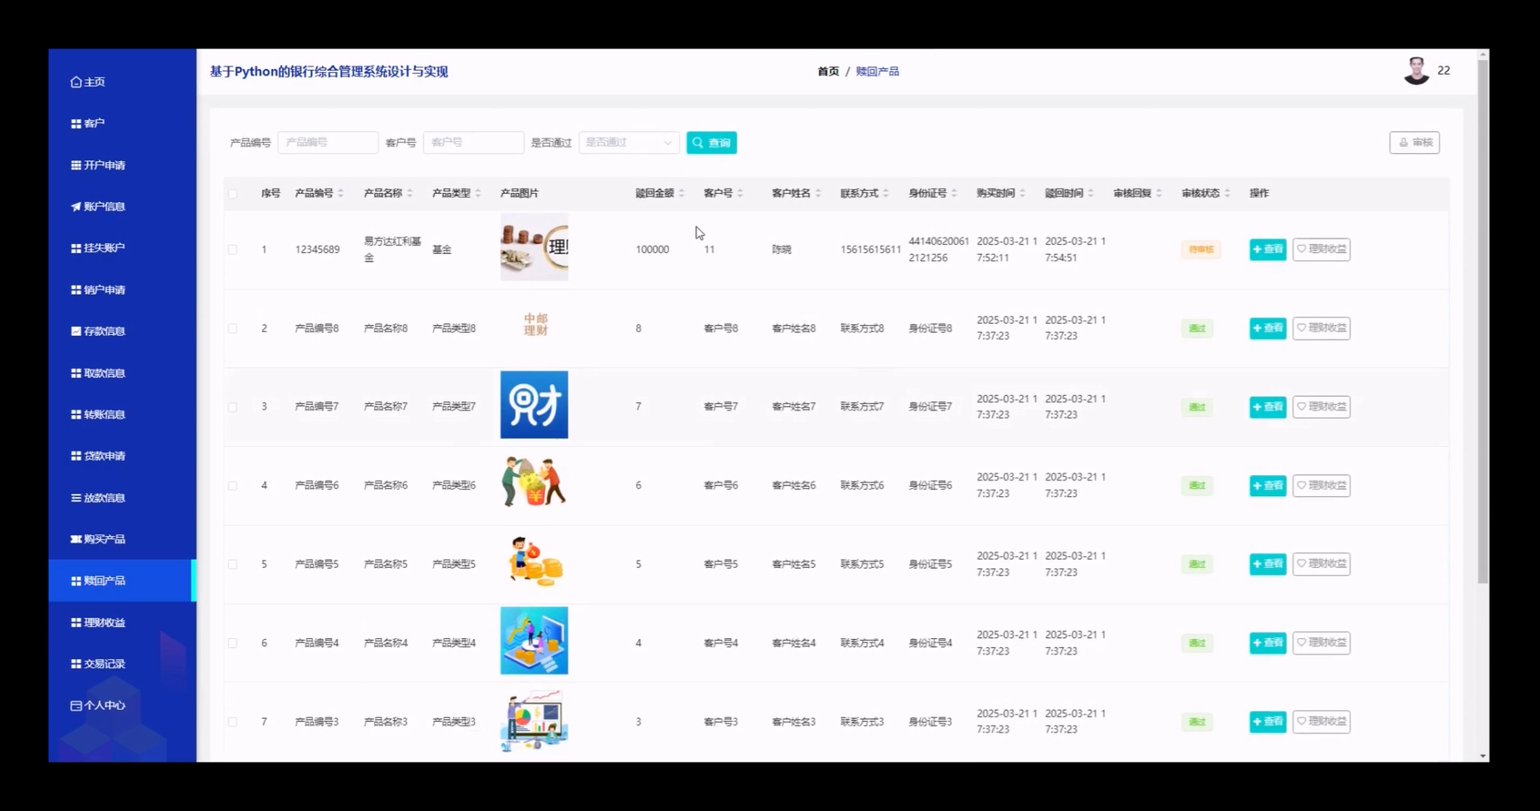This screenshot has height=811, width=1540.
Task: Check the row for product 12345689
Action: 233,249
